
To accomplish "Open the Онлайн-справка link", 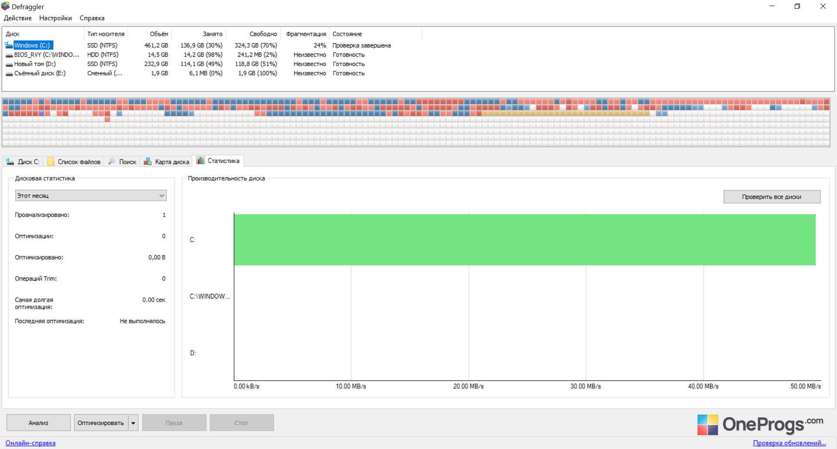I will (x=31, y=443).
